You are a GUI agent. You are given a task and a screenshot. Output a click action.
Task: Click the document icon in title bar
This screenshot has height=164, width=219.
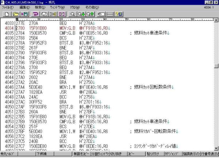pyautogui.click(x=2, y=2)
